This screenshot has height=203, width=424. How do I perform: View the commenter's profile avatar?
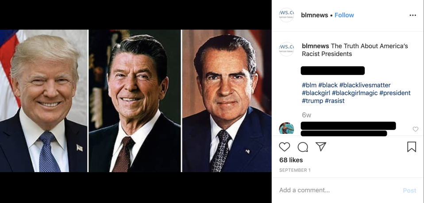(286, 129)
